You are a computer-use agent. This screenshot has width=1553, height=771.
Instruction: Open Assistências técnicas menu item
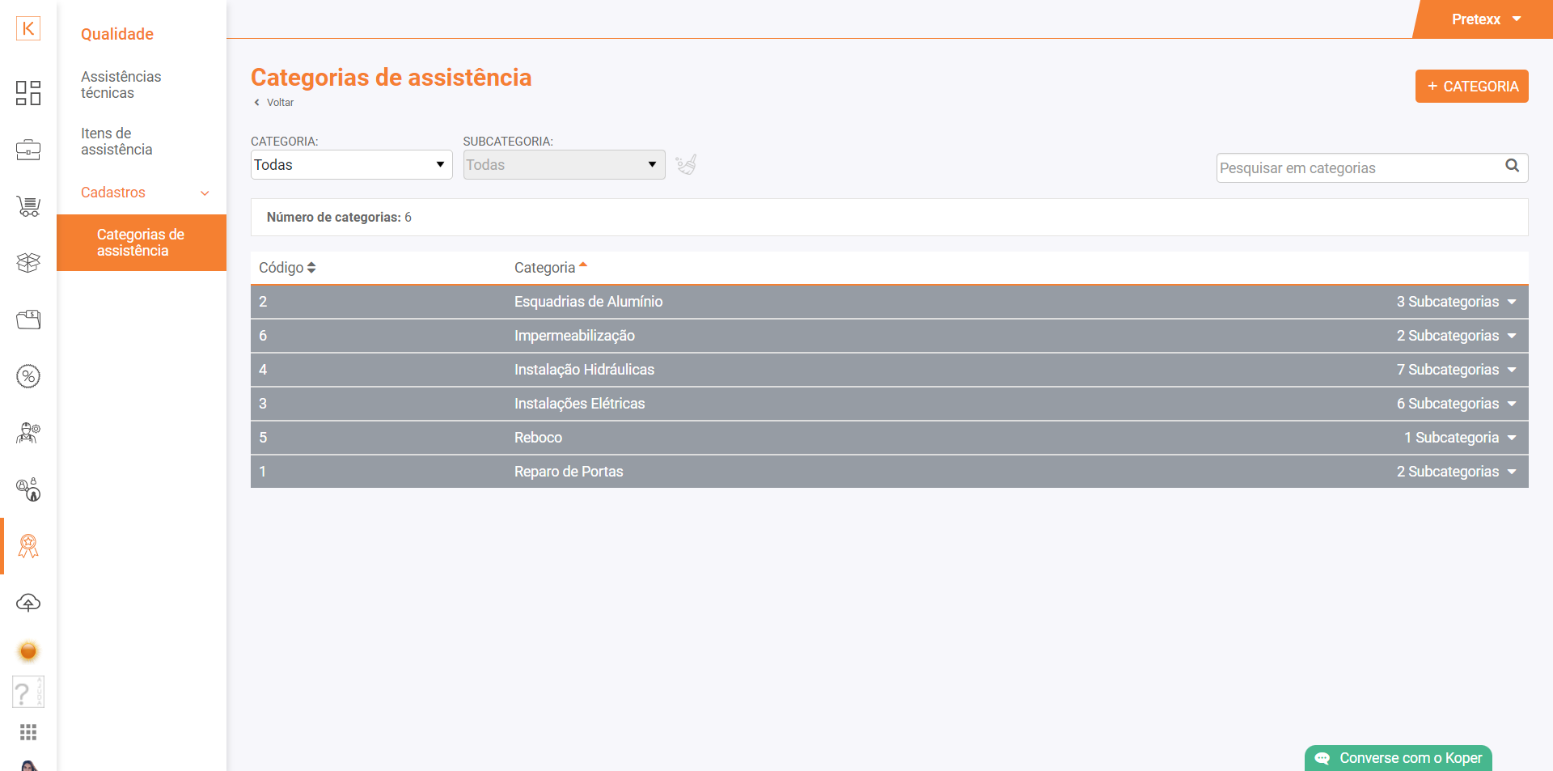coord(121,85)
